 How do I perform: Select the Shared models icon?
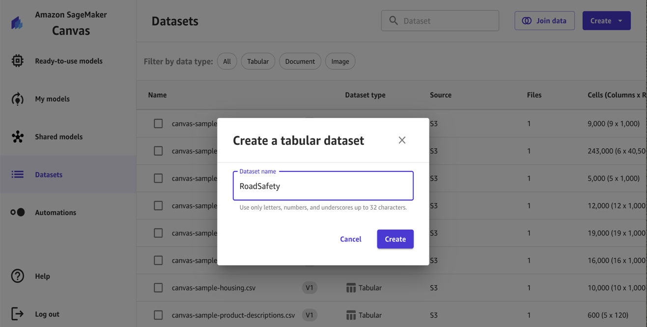point(18,136)
